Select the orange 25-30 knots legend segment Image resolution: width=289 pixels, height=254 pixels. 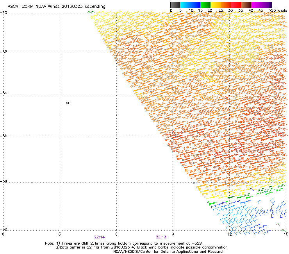[226, 5]
